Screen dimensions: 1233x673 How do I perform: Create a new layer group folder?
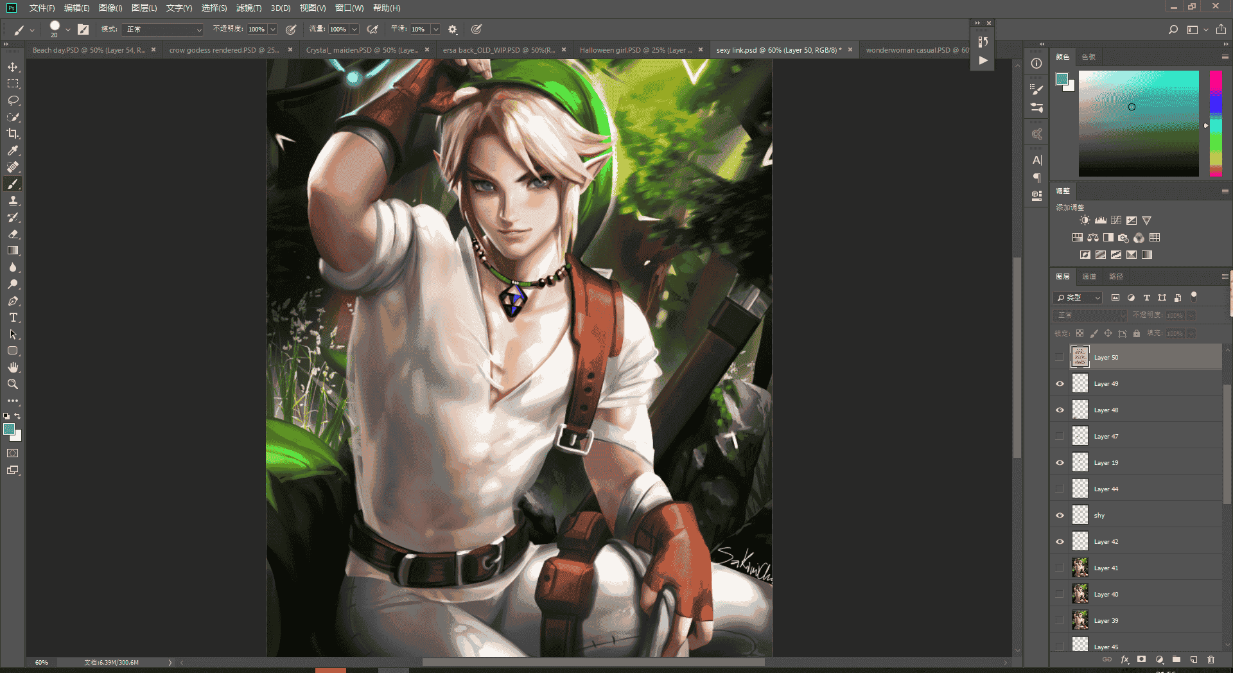coord(1176,660)
